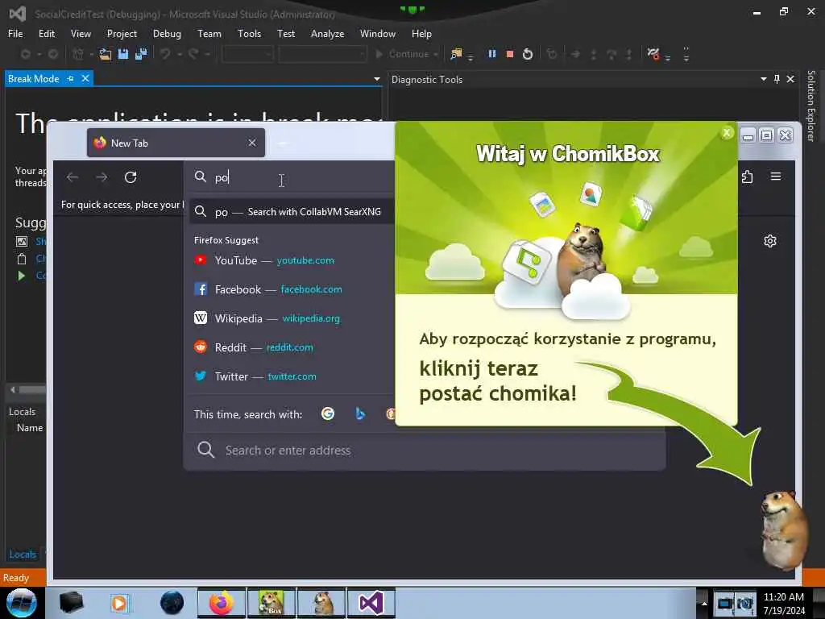The image size is (825, 619).
Task: Choose the Reddit suggestion
Action: 292,347
